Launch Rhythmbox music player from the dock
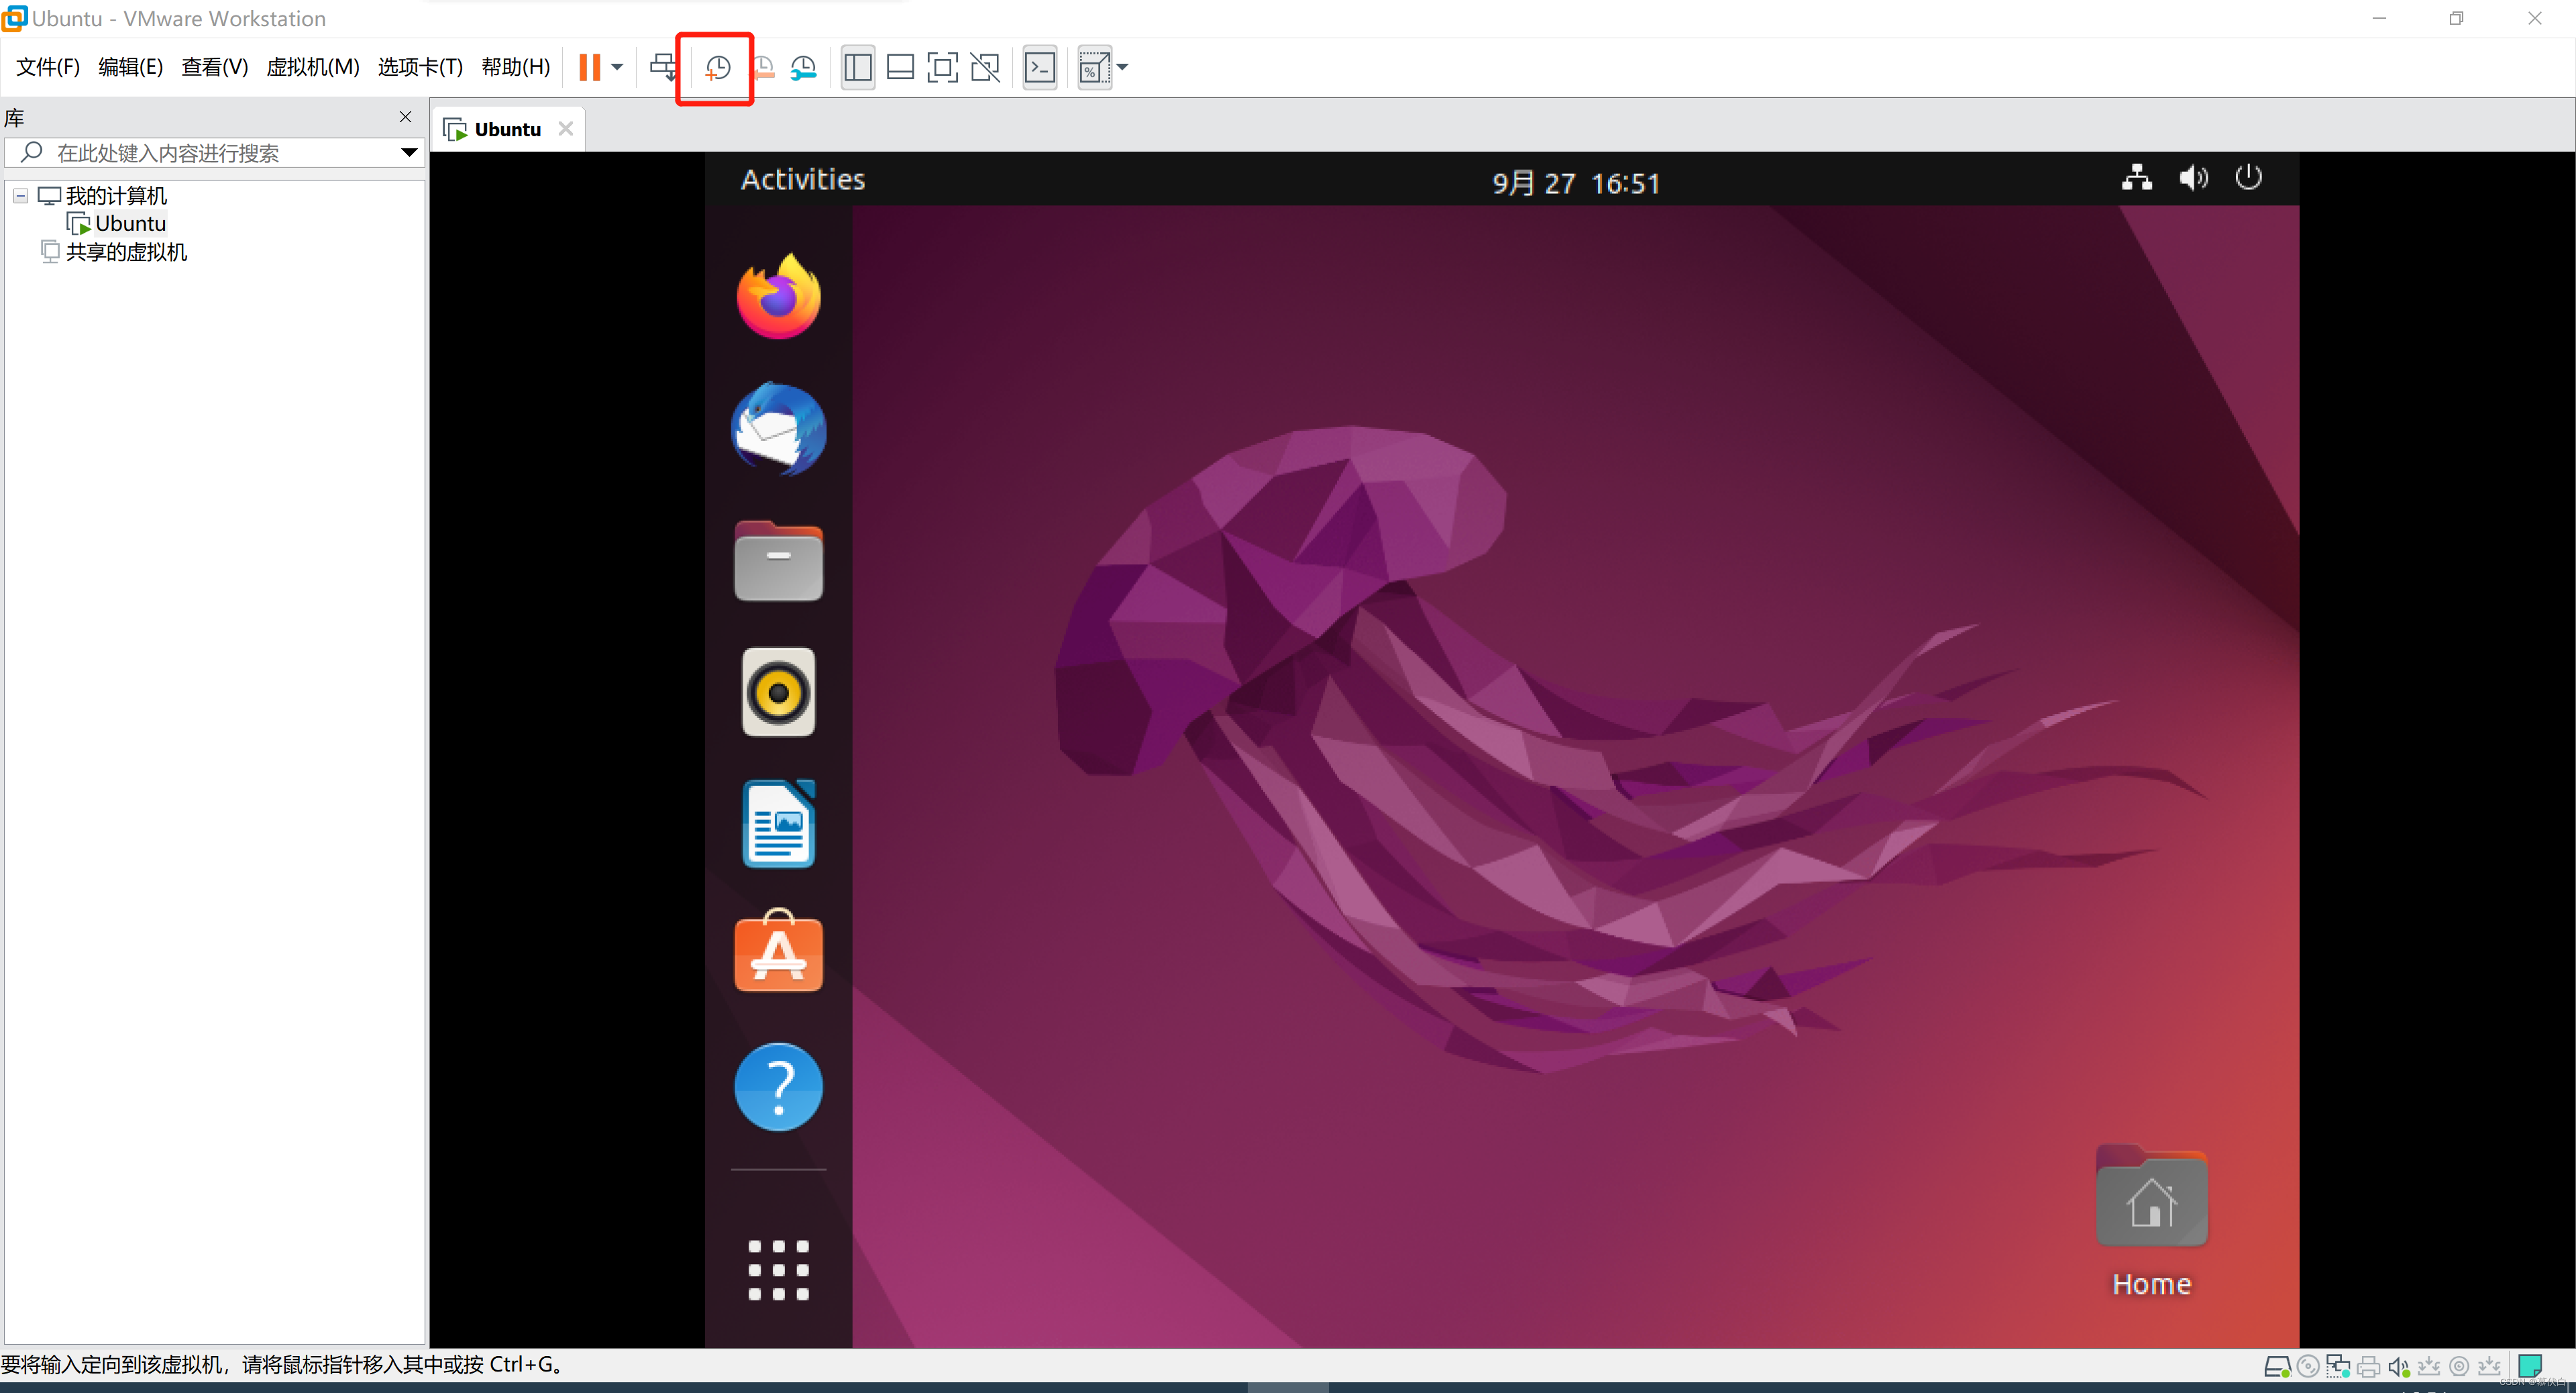The width and height of the screenshot is (2576, 1393). [779, 692]
